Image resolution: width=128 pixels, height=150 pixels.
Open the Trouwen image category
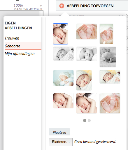coord(12,38)
